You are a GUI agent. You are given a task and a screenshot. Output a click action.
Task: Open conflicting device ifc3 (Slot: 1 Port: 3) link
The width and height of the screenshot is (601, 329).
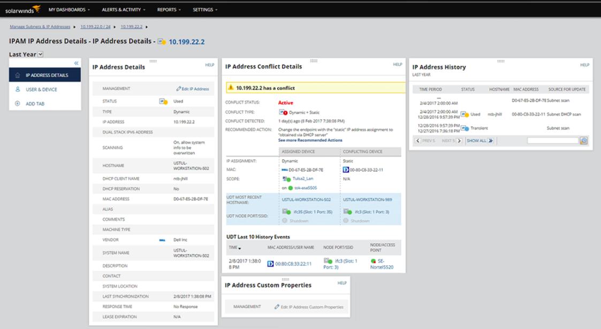point(372,212)
